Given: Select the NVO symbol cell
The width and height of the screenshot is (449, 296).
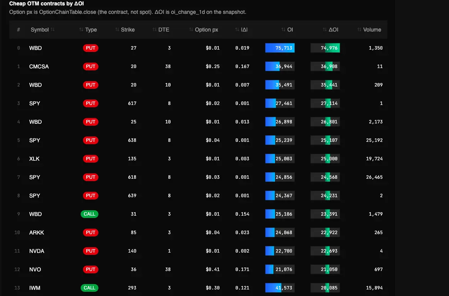Looking at the screenshot, I should pos(35,269).
